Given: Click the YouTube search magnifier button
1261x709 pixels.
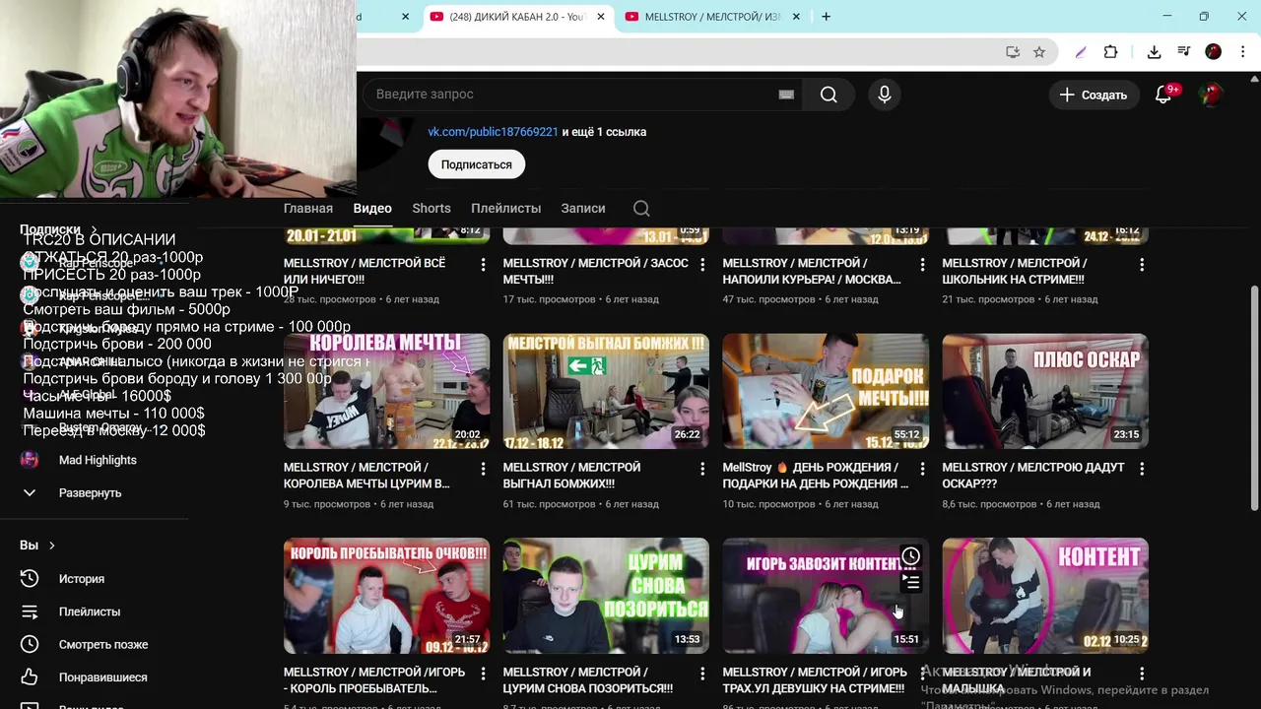Looking at the screenshot, I should pos(829,95).
